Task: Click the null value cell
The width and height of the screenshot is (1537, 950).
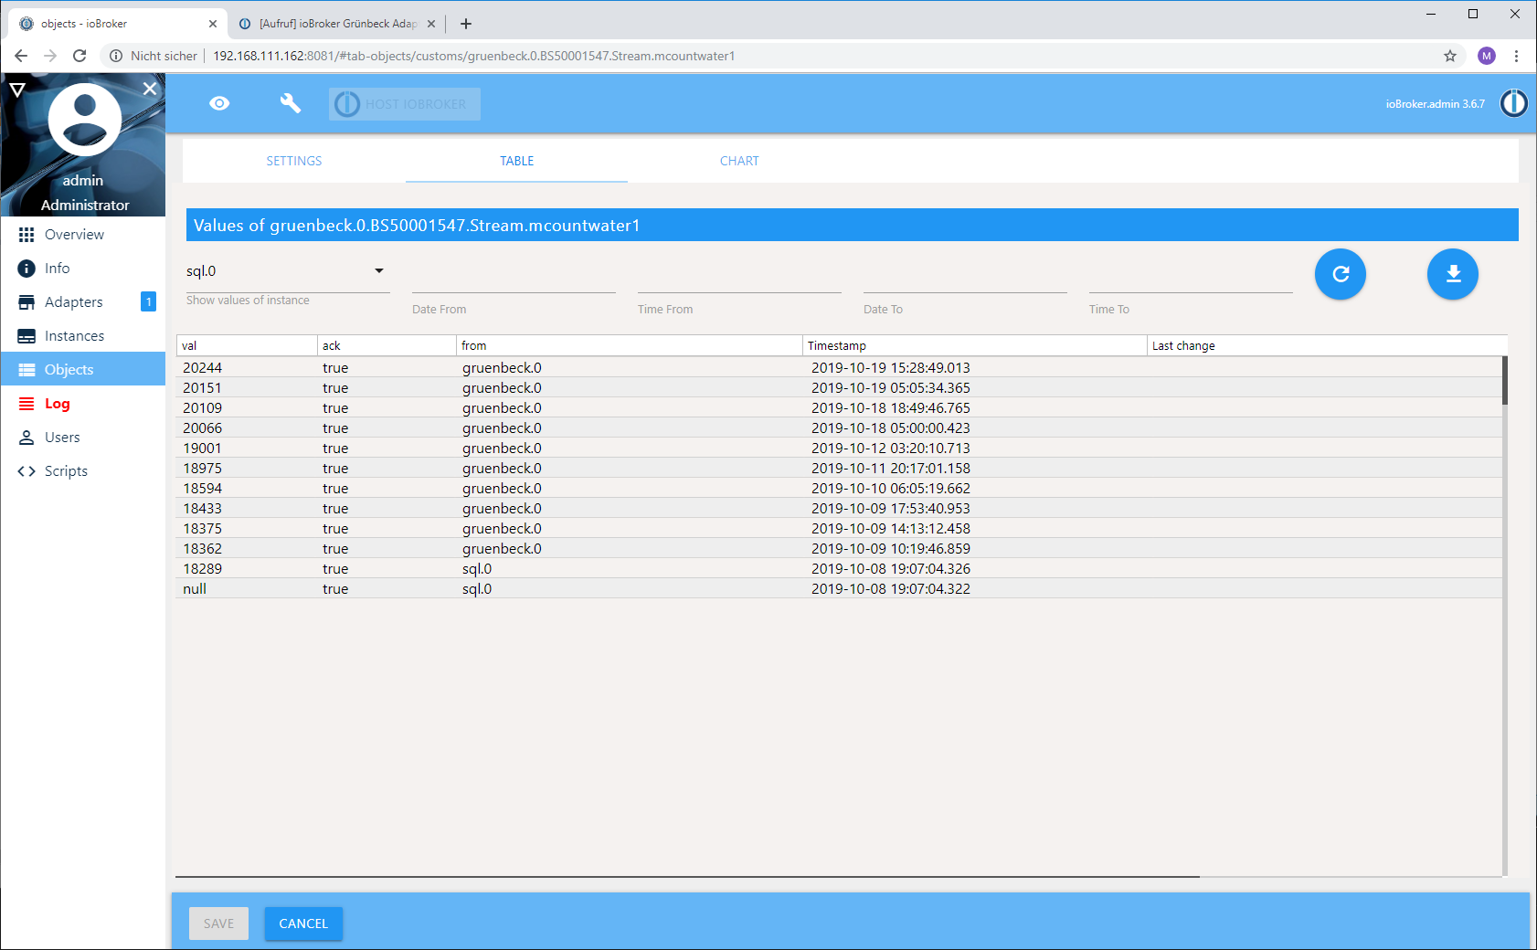Action: [x=195, y=588]
